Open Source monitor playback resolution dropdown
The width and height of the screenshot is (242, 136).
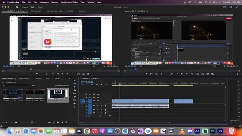97,66
